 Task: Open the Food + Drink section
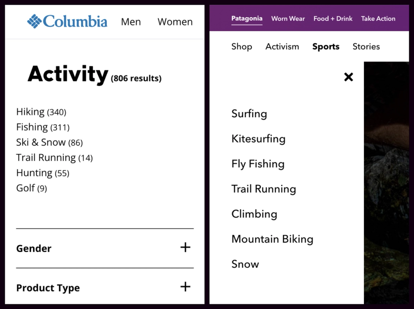coord(332,19)
